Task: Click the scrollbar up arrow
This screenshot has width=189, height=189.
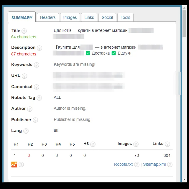Action: pyautogui.click(x=184, y=8)
